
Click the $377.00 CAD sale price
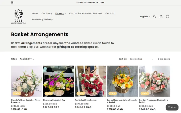51,107
